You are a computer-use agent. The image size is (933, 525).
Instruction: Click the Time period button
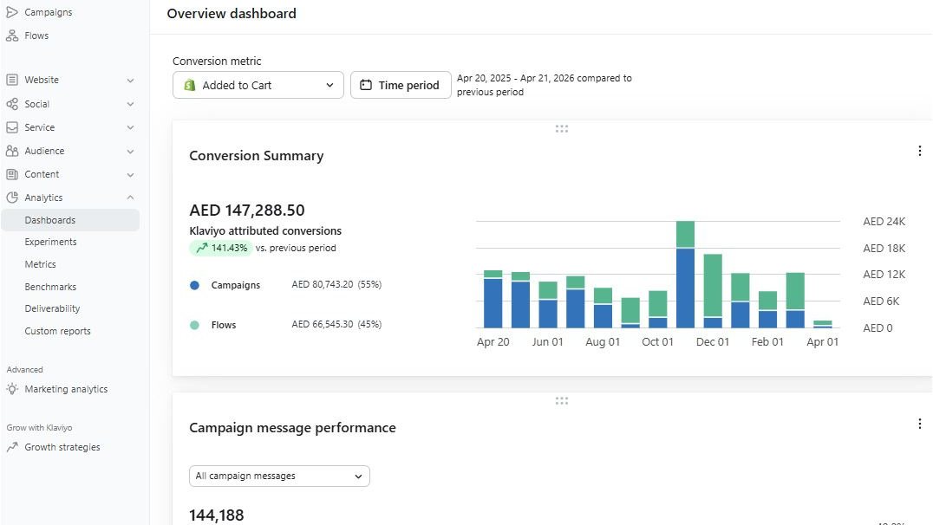click(x=401, y=85)
